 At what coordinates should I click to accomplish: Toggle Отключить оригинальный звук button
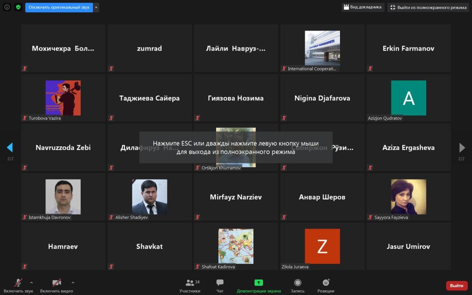pyautogui.click(x=59, y=7)
